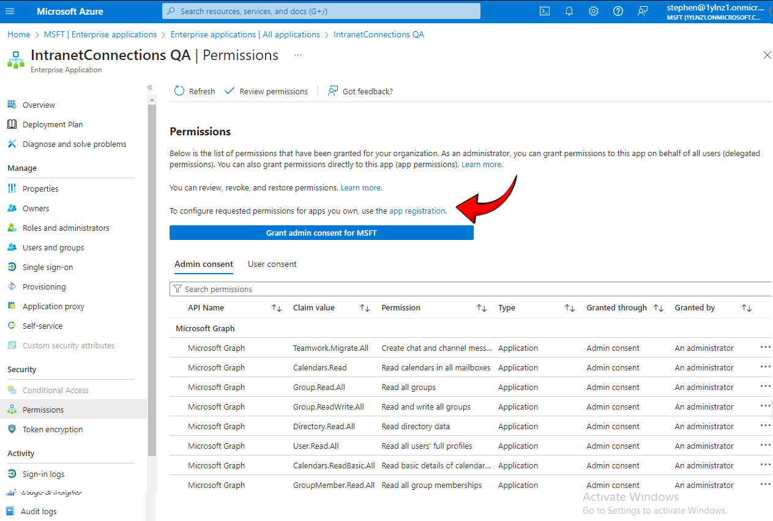The height and width of the screenshot is (521, 773).
Task: Click the Diagnose and solve problems icon
Action: 12,144
